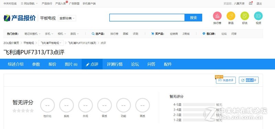The width and height of the screenshot is (275, 129).
Task: Click the 画质 score circle
Action: (x=142, y=105)
